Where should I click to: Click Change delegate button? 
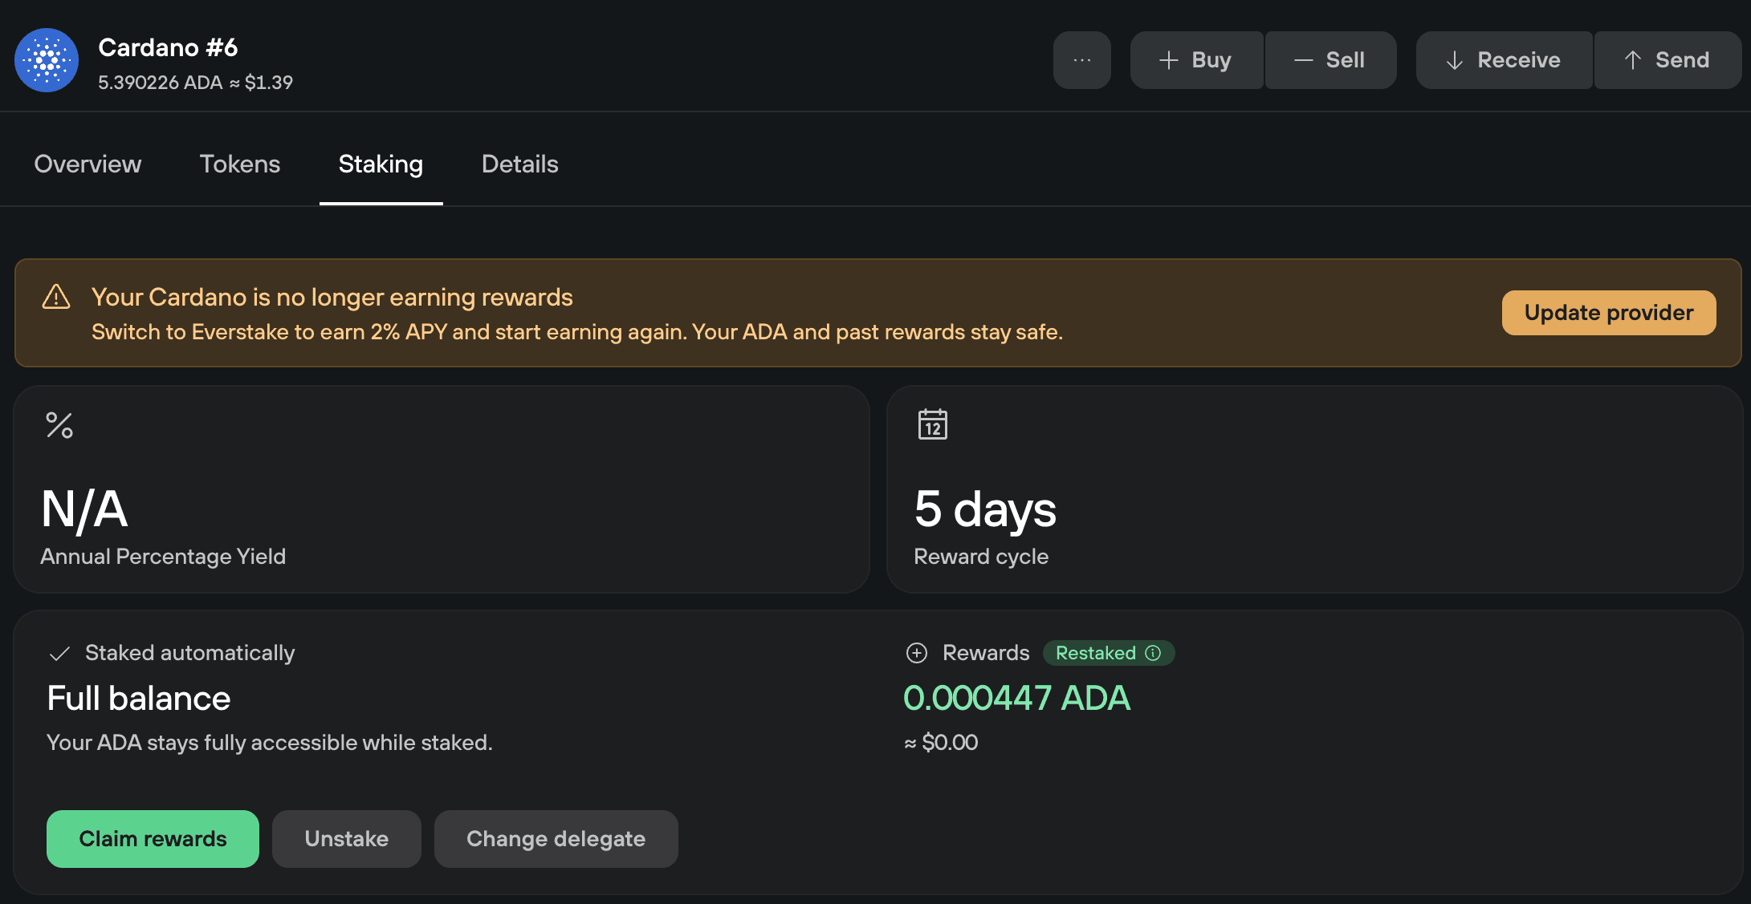(556, 839)
